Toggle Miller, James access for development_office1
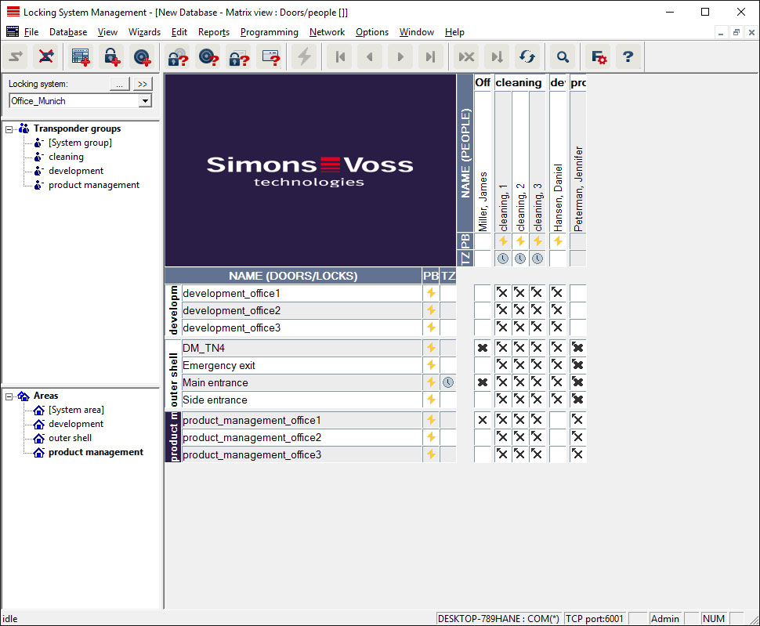This screenshot has width=760, height=626. (x=482, y=293)
